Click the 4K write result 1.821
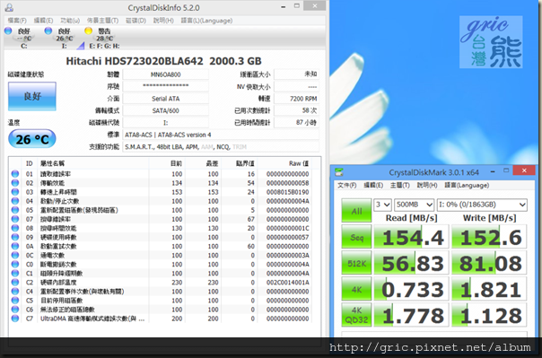Image resolution: width=542 pixels, height=358 pixels. pyautogui.click(x=489, y=289)
